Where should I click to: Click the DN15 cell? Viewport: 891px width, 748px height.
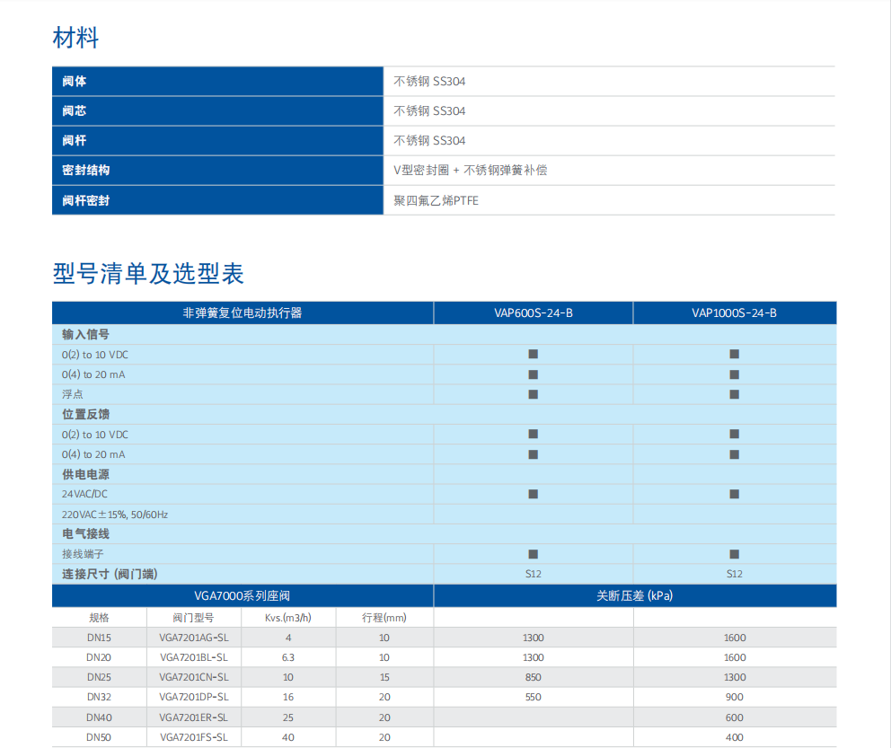click(99, 638)
